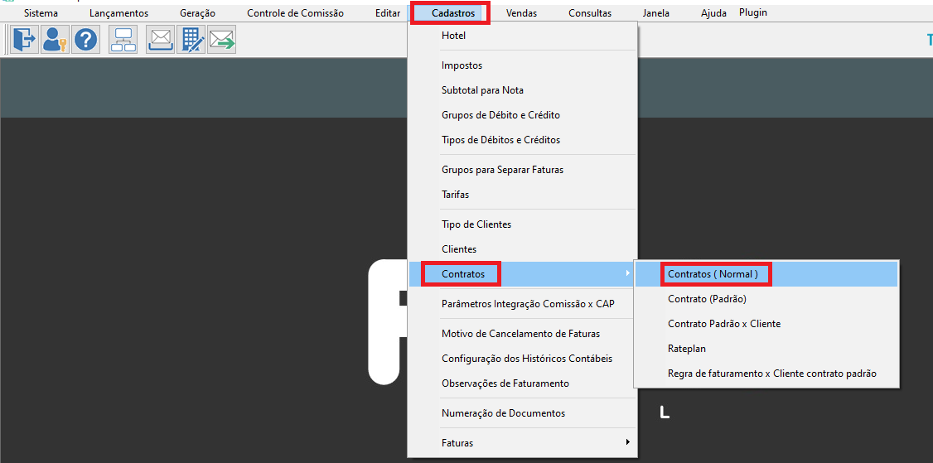Open the Sistema menu
The width and height of the screenshot is (933, 463).
(41, 13)
